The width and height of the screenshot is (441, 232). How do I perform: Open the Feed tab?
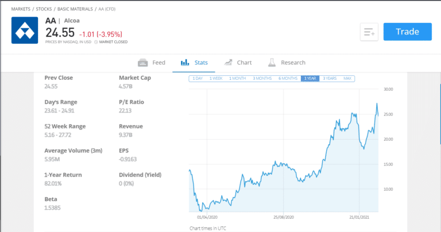point(152,63)
